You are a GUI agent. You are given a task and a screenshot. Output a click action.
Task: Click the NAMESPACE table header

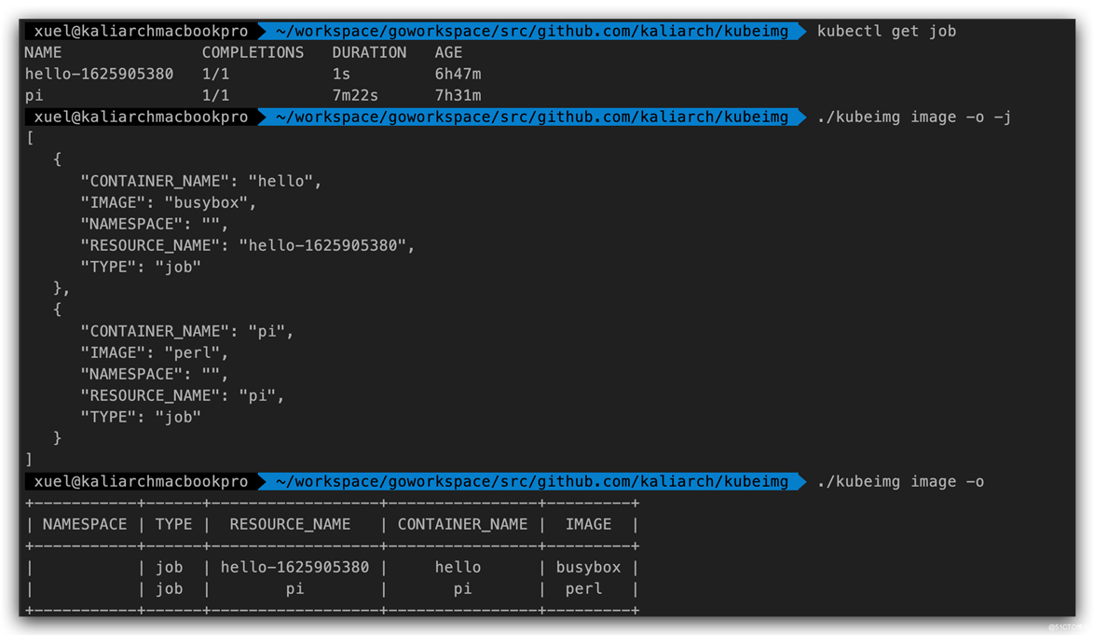(x=85, y=525)
